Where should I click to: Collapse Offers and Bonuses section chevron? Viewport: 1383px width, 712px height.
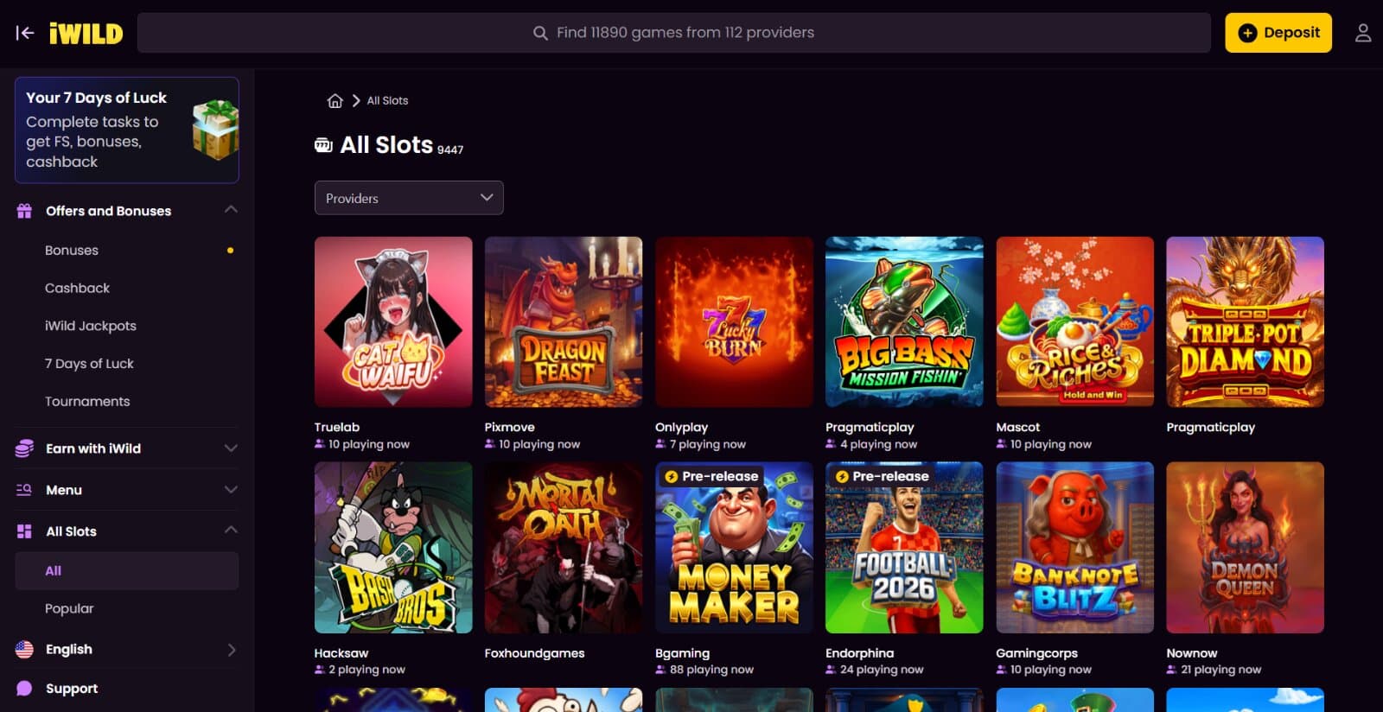(231, 210)
